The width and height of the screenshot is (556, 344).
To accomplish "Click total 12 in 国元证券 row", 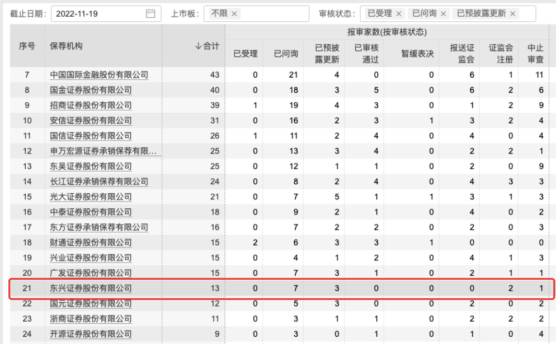I will click(x=215, y=303).
